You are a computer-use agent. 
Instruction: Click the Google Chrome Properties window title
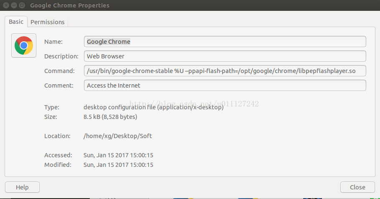click(x=70, y=5)
